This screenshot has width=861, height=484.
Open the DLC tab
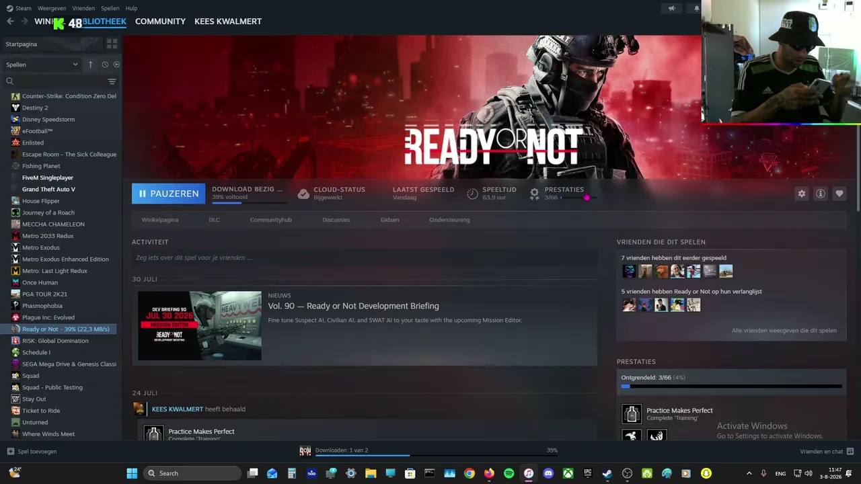pos(214,220)
